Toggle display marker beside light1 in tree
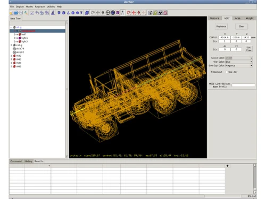The image size is (266, 199). pos(17,38)
